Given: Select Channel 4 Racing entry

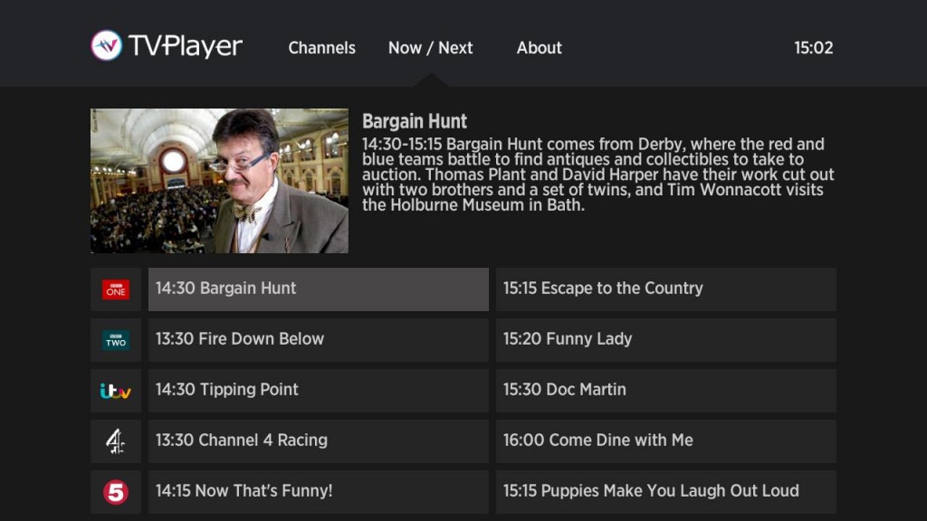Looking at the screenshot, I should coord(318,440).
